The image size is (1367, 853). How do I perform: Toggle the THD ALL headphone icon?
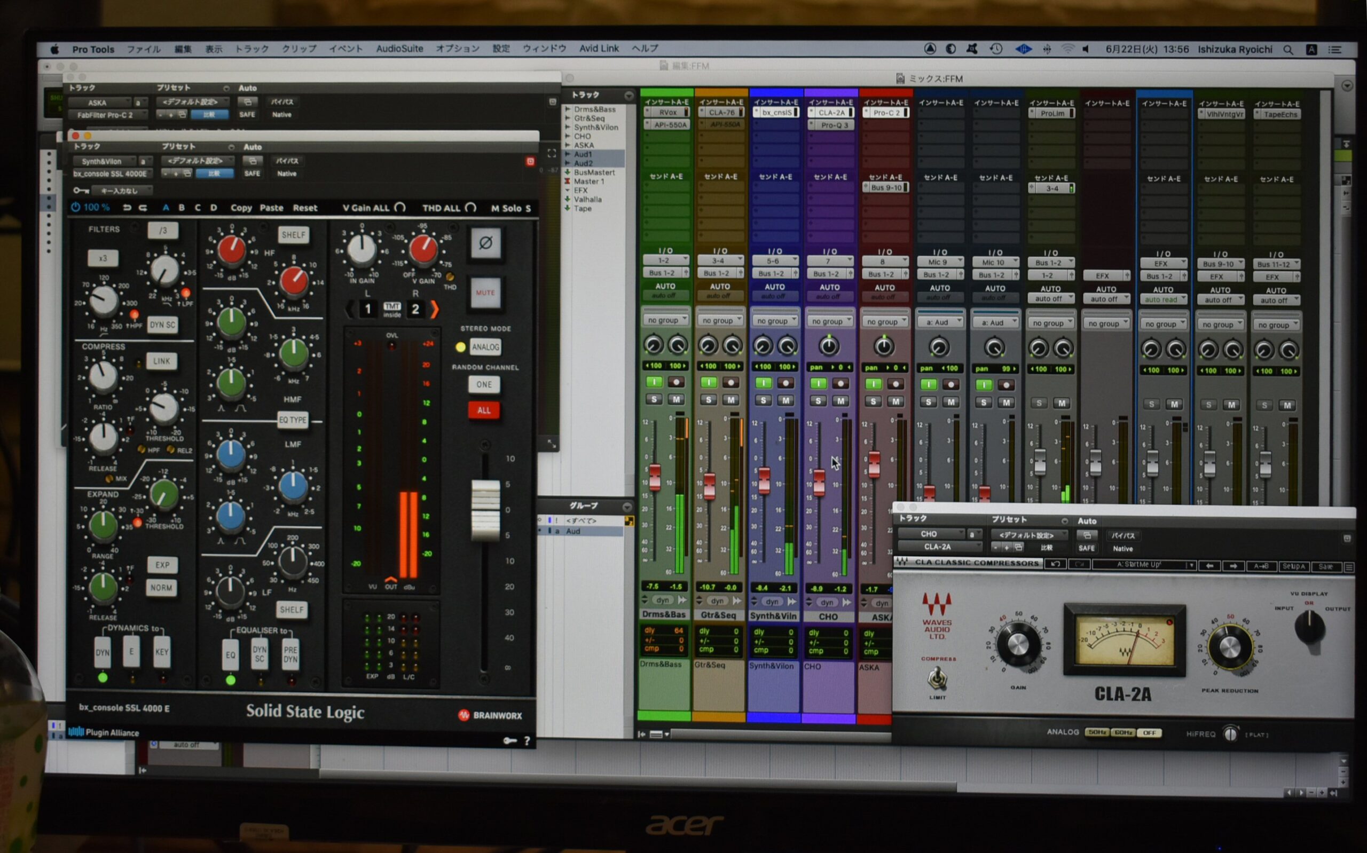pos(470,208)
